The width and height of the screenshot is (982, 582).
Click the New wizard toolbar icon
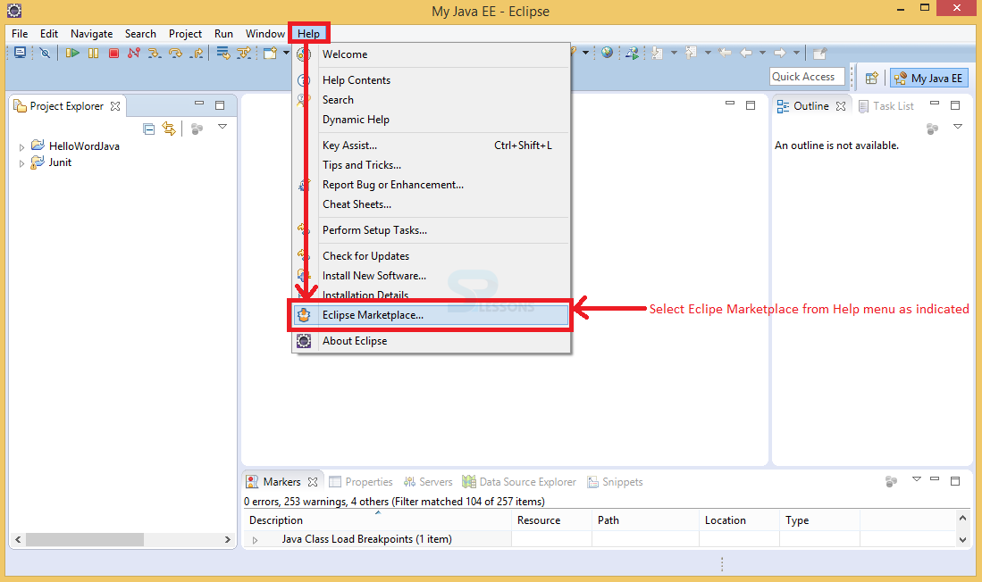coord(270,54)
